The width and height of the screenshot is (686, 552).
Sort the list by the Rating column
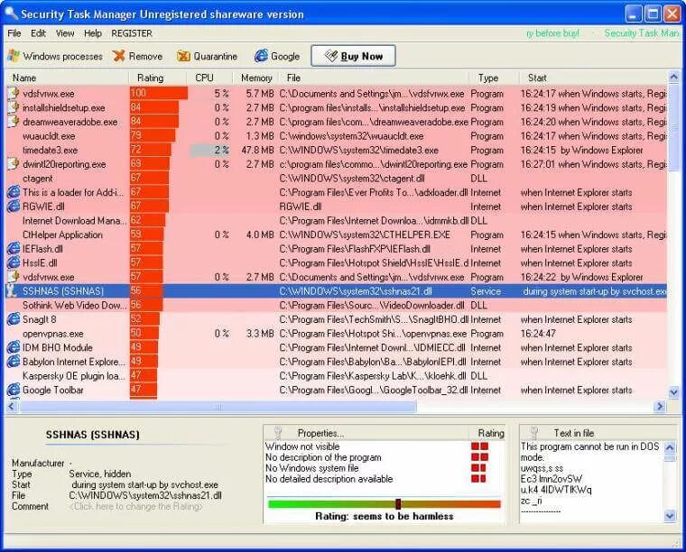click(x=157, y=78)
